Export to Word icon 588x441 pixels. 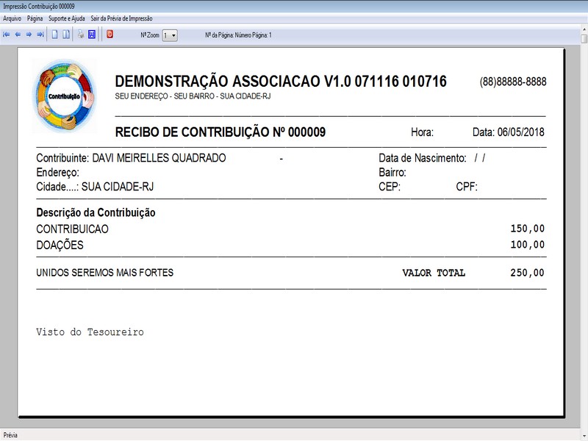(92, 35)
